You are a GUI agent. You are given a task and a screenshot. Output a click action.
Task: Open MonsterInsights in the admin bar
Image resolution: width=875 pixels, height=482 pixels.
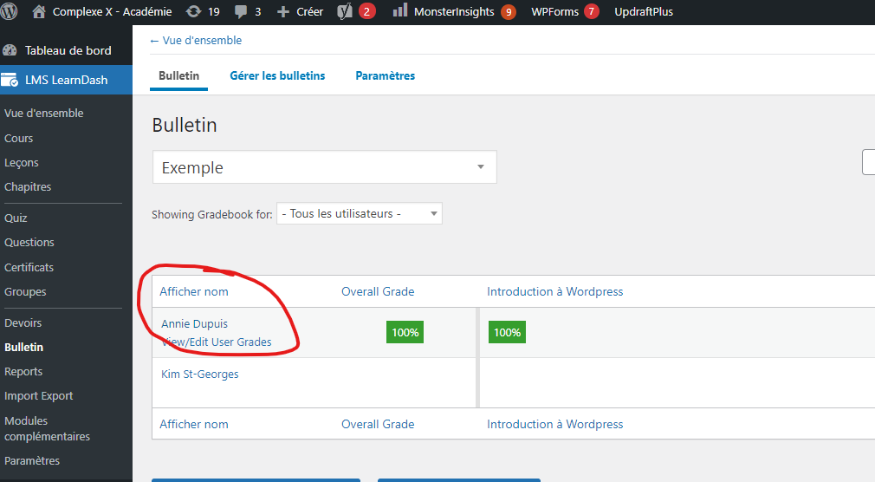click(454, 12)
